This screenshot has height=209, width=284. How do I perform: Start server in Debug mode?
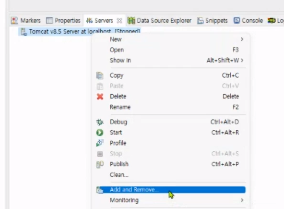tap(171, 122)
